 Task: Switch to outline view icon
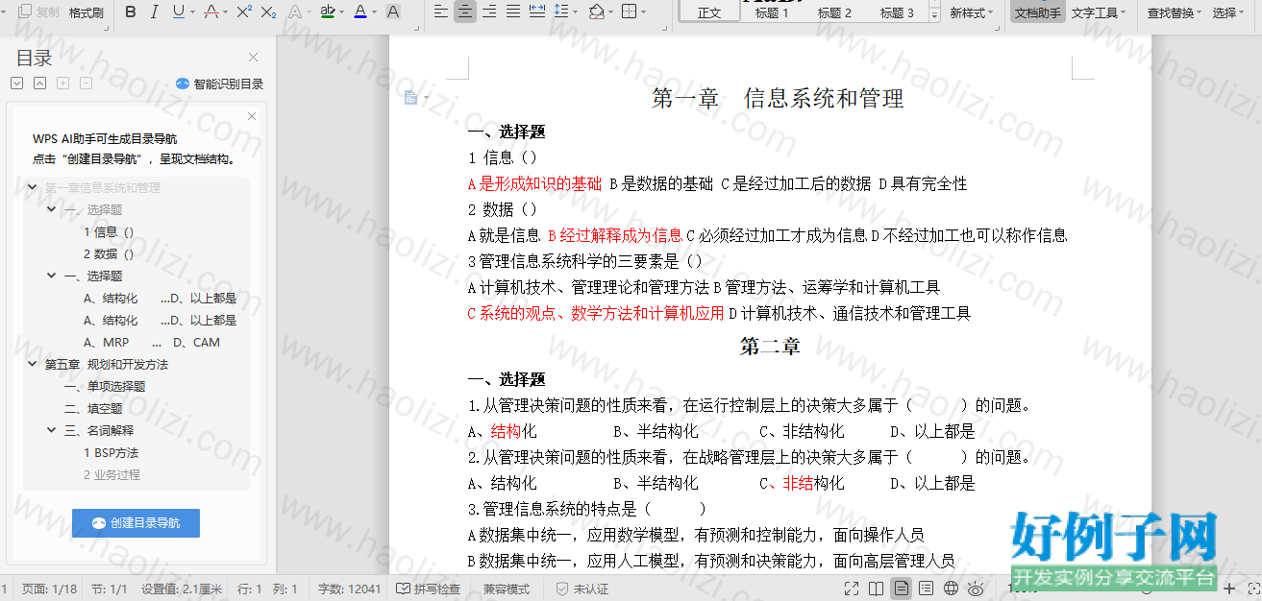(x=927, y=589)
